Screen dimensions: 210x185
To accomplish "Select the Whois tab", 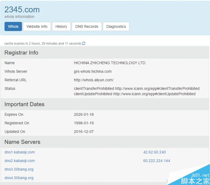I will point(13,27).
